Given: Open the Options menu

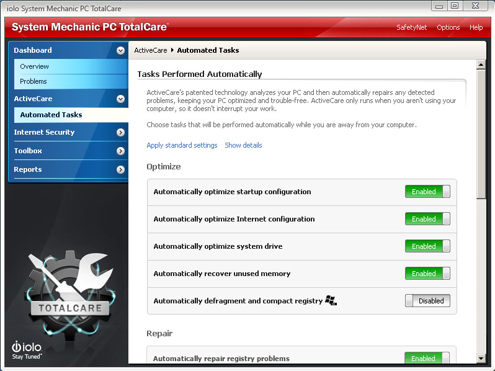Looking at the screenshot, I should click(448, 27).
